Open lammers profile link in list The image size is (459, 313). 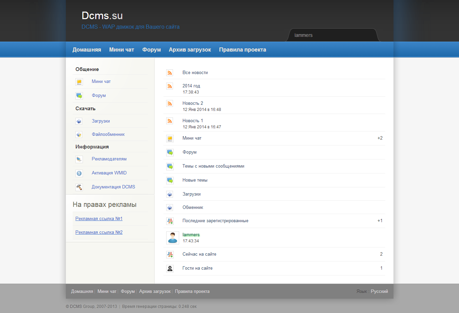[x=191, y=235]
